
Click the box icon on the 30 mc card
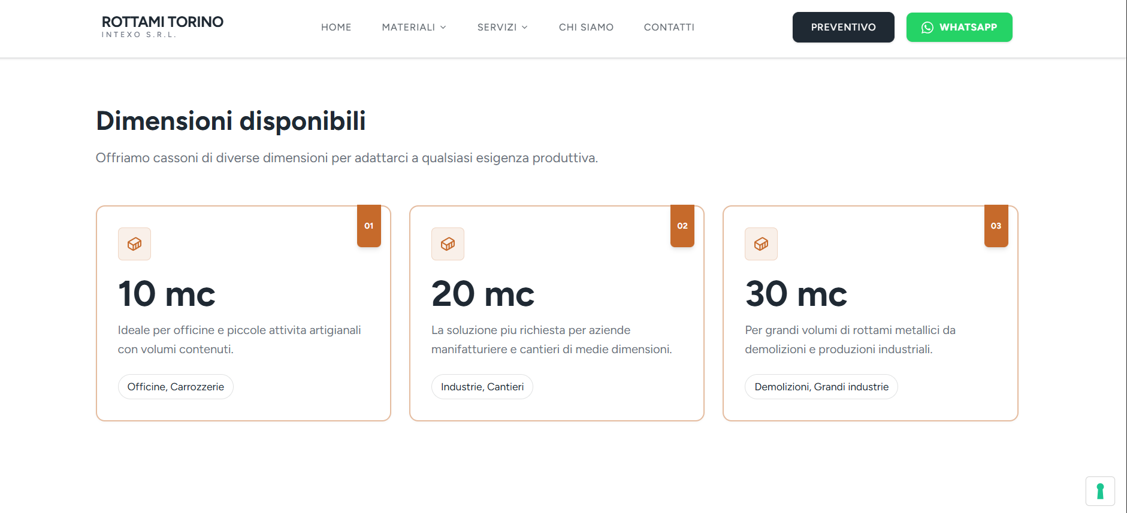pyautogui.click(x=761, y=244)
